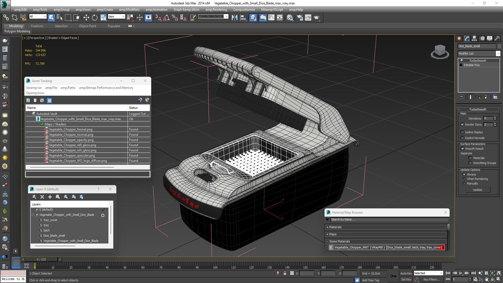The height and width of the screenshot is (283, 503).
Task: Click the Search by Name field
Action: tap(389, 220)
